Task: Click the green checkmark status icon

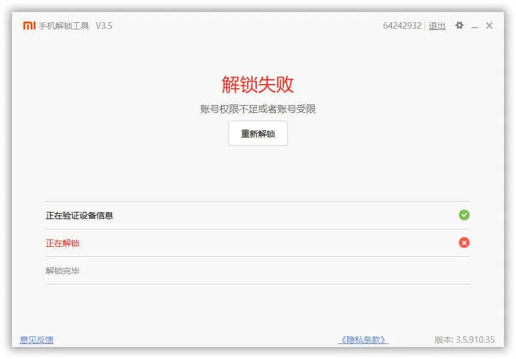Action: click(x=464, y=215)
